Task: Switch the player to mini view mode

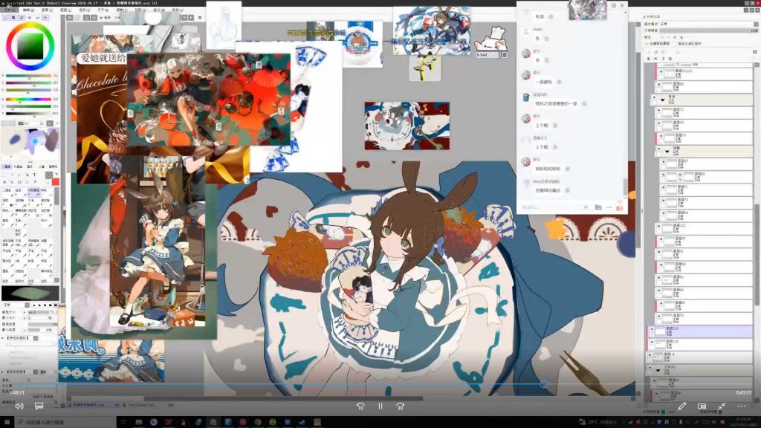Action: click(x=702, y=406)
